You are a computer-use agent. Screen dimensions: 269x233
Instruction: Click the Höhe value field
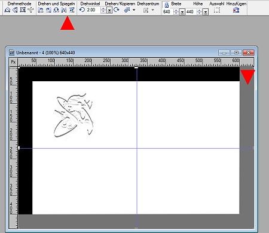[191, 12]
